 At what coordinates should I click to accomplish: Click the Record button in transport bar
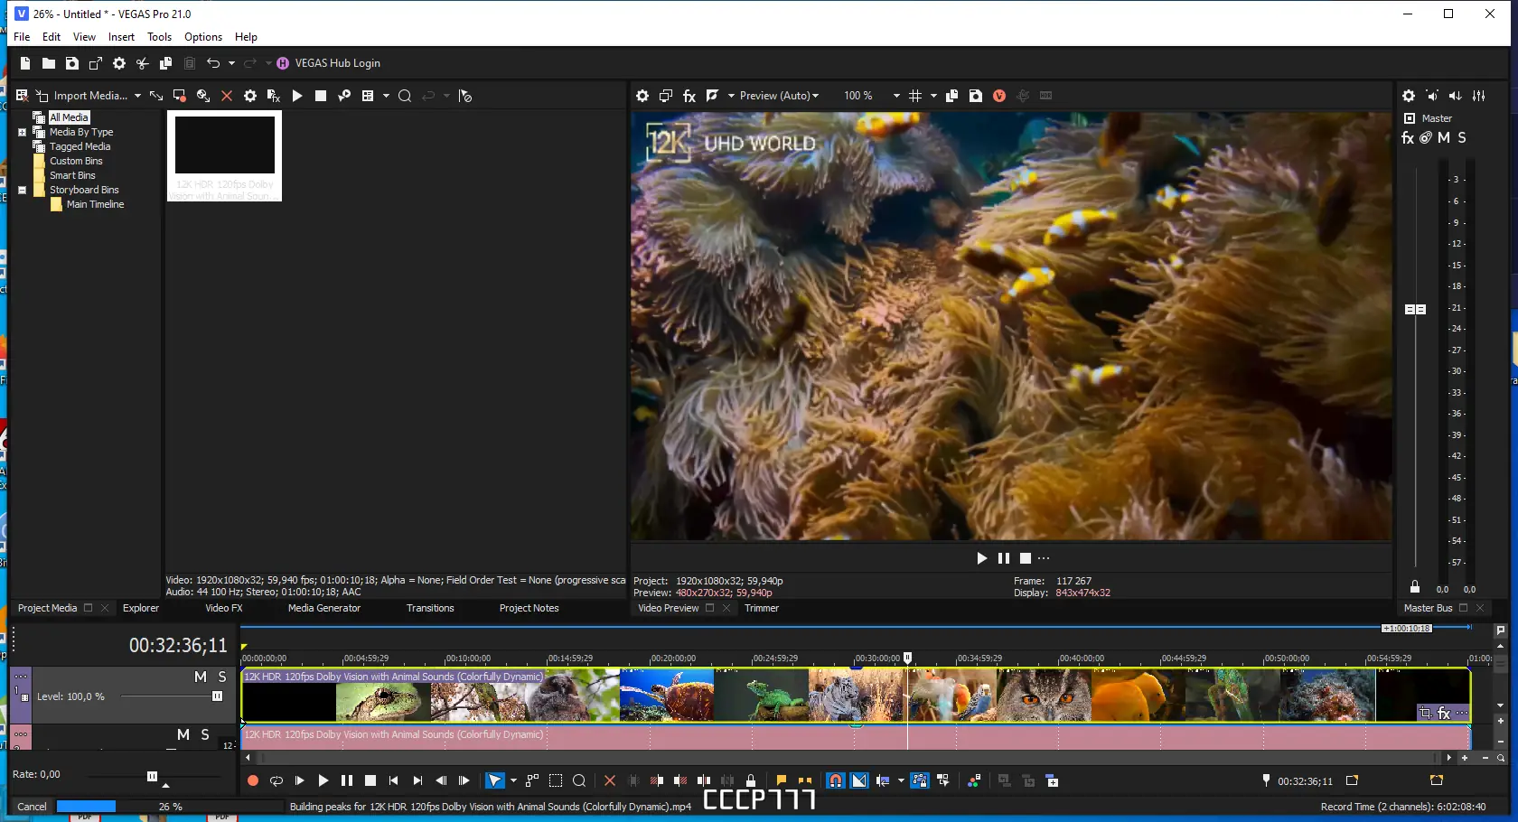(253, 780)
